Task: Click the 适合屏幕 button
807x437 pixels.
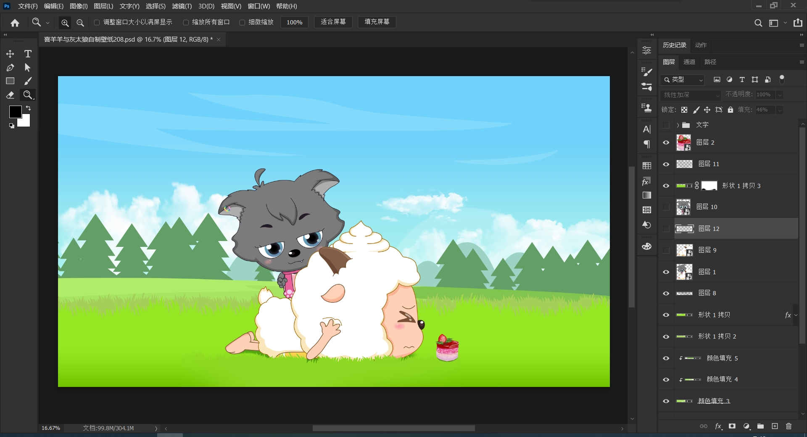Action: [x=333, y=22]
